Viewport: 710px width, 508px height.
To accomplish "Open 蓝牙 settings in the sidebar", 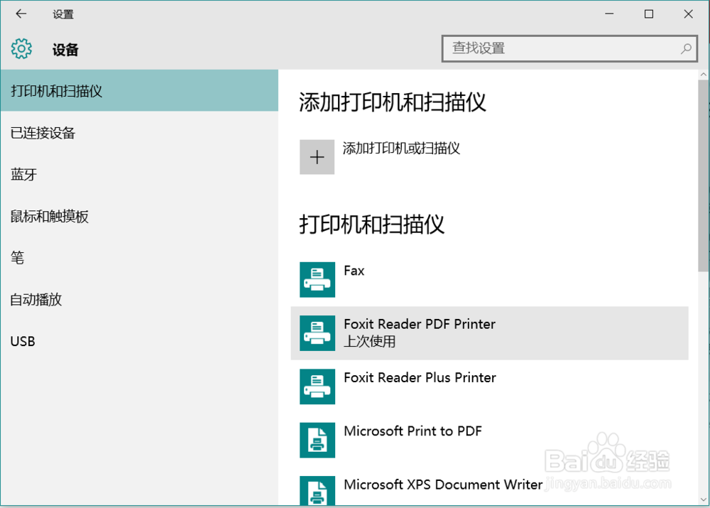I will [x=139, y=175].
